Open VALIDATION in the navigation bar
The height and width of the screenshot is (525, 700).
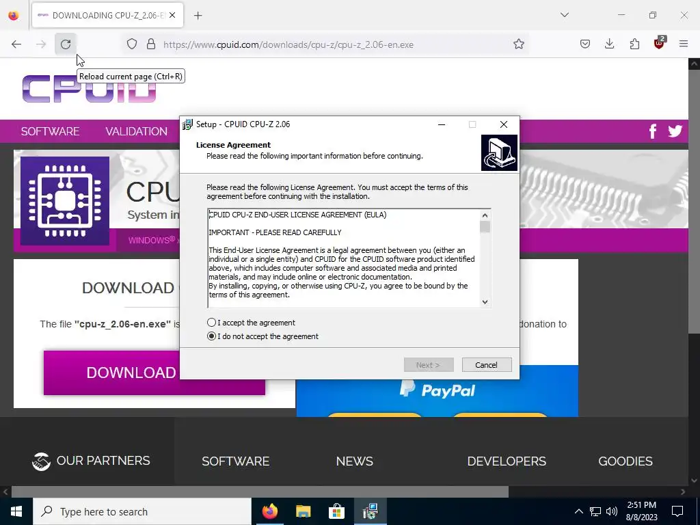[x=137, y=131]
